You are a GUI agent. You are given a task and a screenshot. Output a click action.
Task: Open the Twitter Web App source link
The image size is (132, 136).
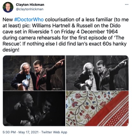click(54, 132)
